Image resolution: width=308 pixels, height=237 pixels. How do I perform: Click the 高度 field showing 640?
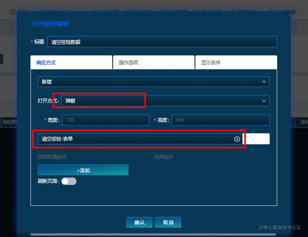(x=220, y=120)
